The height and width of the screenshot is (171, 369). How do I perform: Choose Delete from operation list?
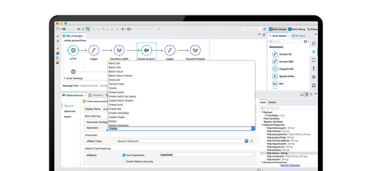coord(112,121)
